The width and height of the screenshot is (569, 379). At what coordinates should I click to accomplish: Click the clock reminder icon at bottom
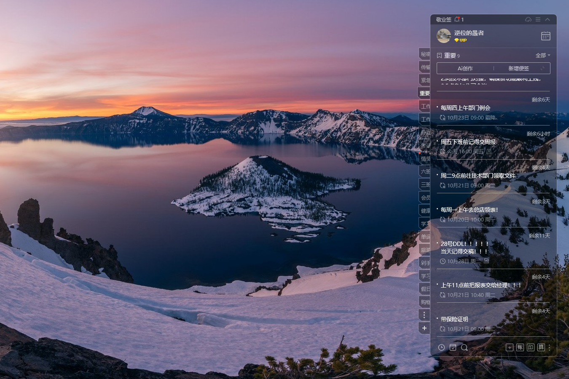tap(441, 347)
